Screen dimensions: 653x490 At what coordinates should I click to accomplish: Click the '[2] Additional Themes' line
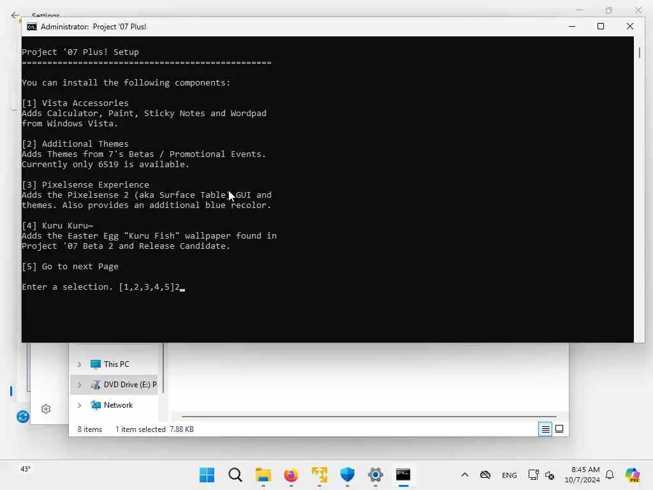coord(75,144)
